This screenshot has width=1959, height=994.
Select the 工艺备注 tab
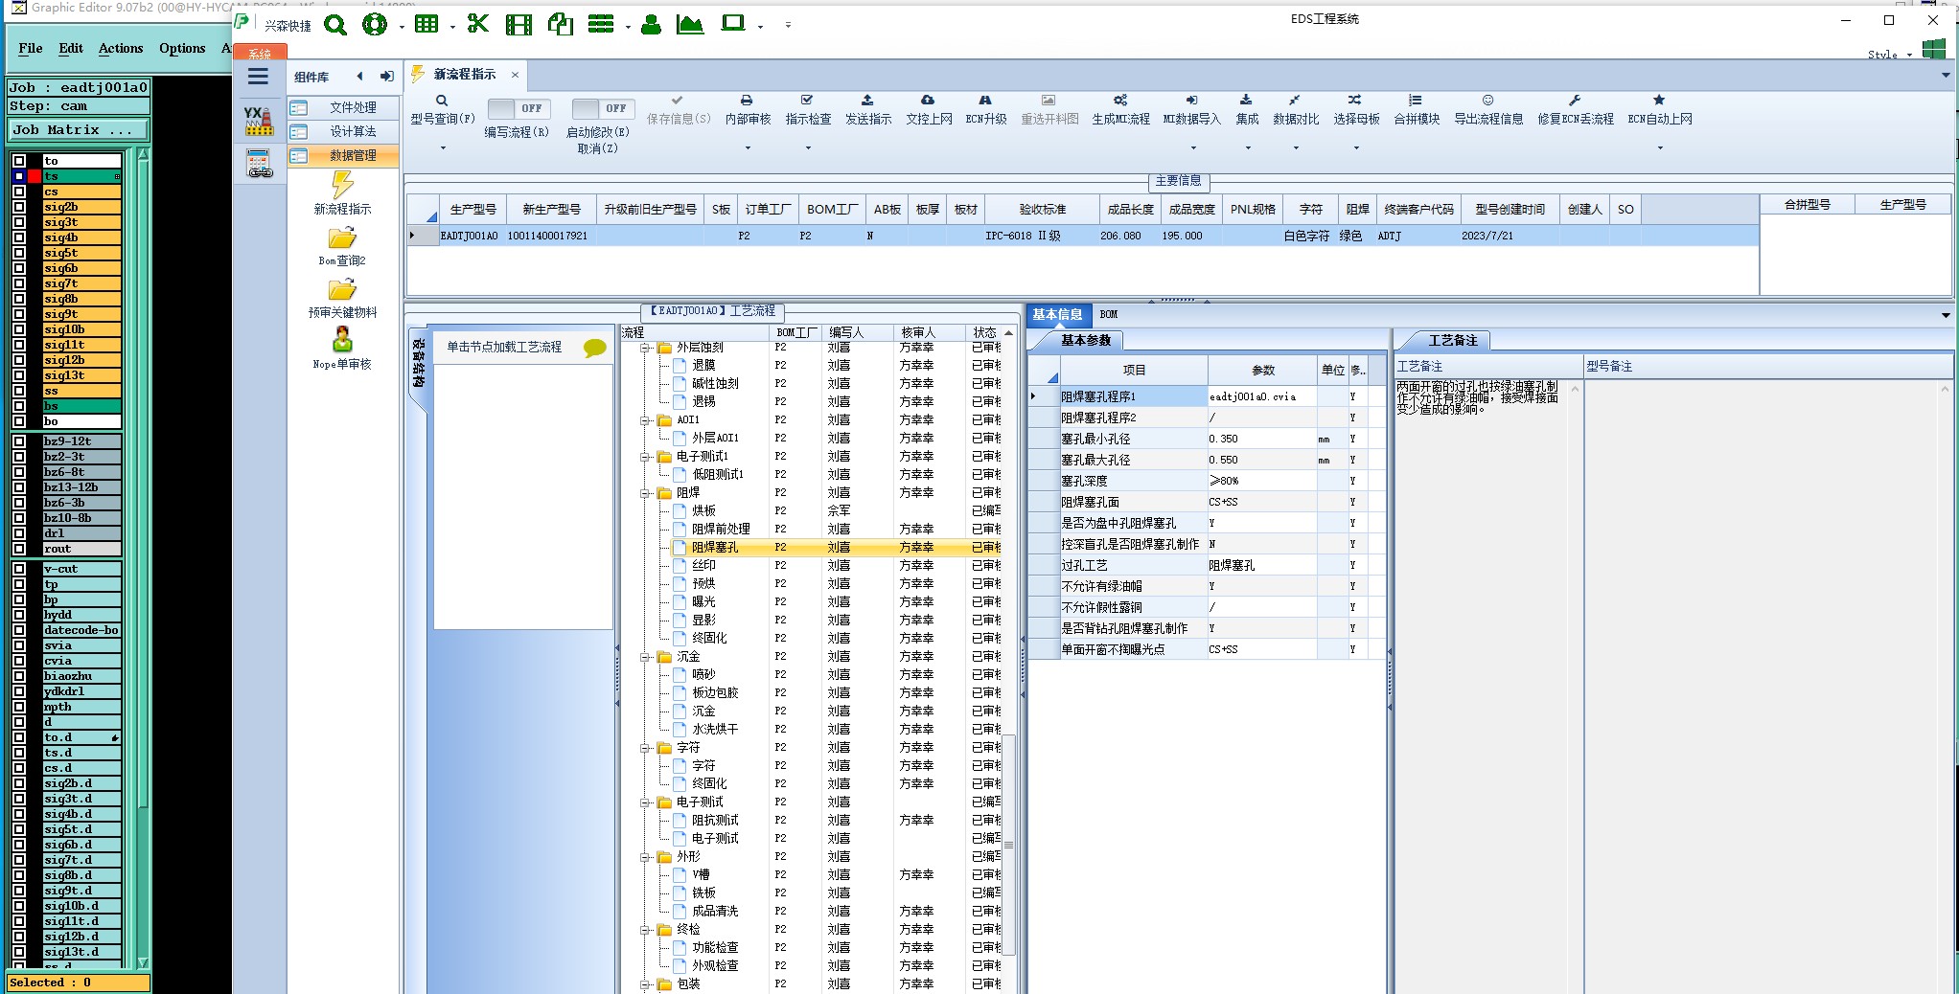1453,340
